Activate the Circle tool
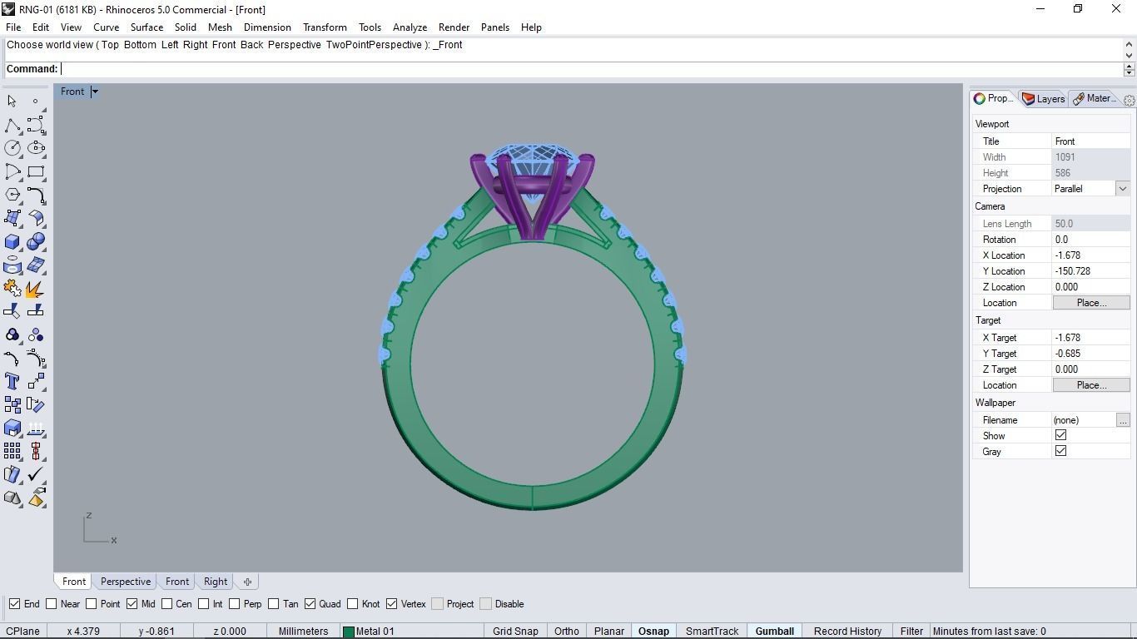The width and height of the screenshot is (1137, 639). pyautogui.click(x=12, y=148)
